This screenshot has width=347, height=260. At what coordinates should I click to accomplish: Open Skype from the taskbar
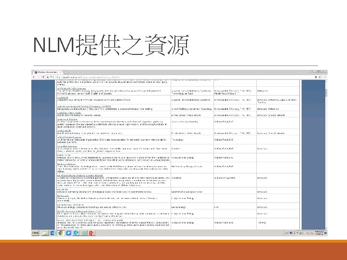[76, 233]
